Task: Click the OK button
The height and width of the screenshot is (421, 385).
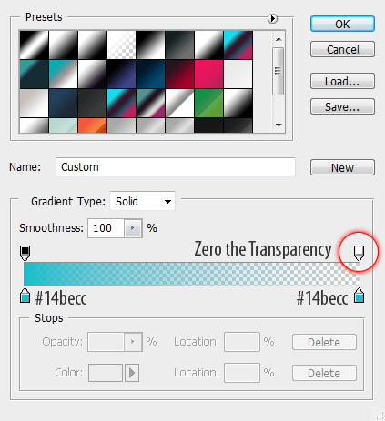Action: [x=342, y=24]
